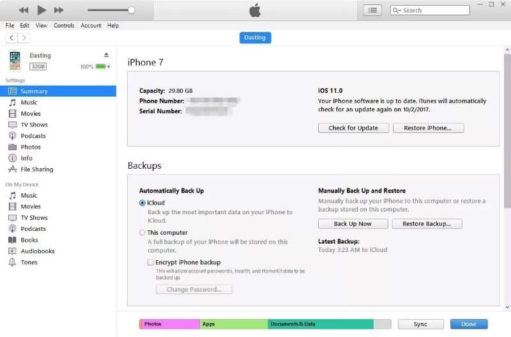Go forward with the right arrow

click(24, 38)
